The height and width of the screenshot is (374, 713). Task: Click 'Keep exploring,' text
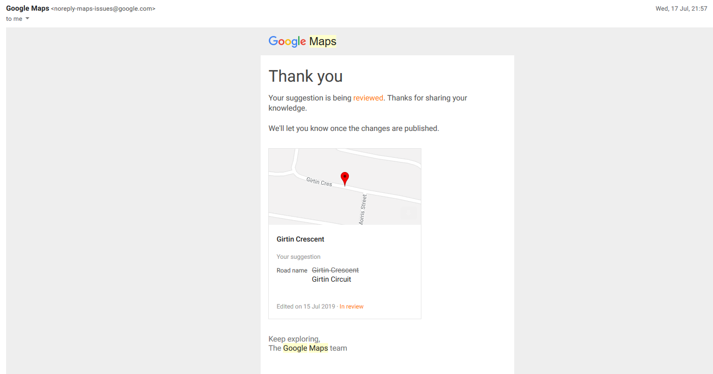[x=294, y=339]
